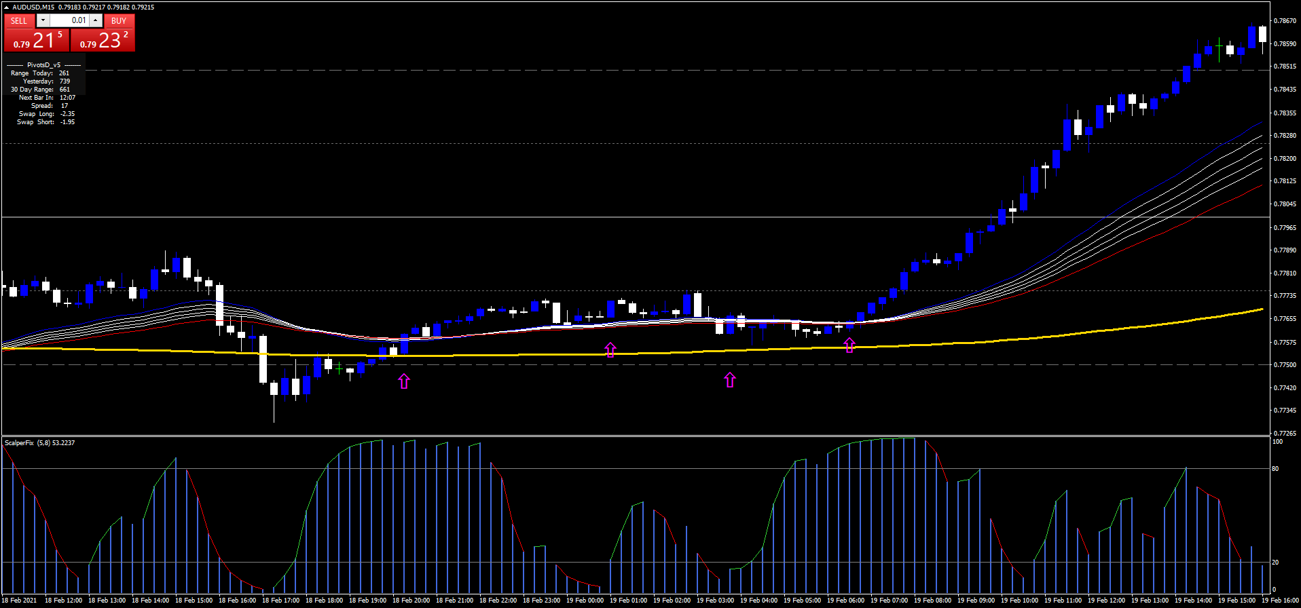Image resolution: width=1301 pixels, height=608 pixels.
Task: Click the 19 Feb 06:00 time axis label
Action: pyautogui.click(x=845, y=601)
